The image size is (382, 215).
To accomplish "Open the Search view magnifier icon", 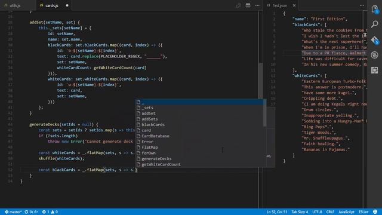I will tap(375, 24).
